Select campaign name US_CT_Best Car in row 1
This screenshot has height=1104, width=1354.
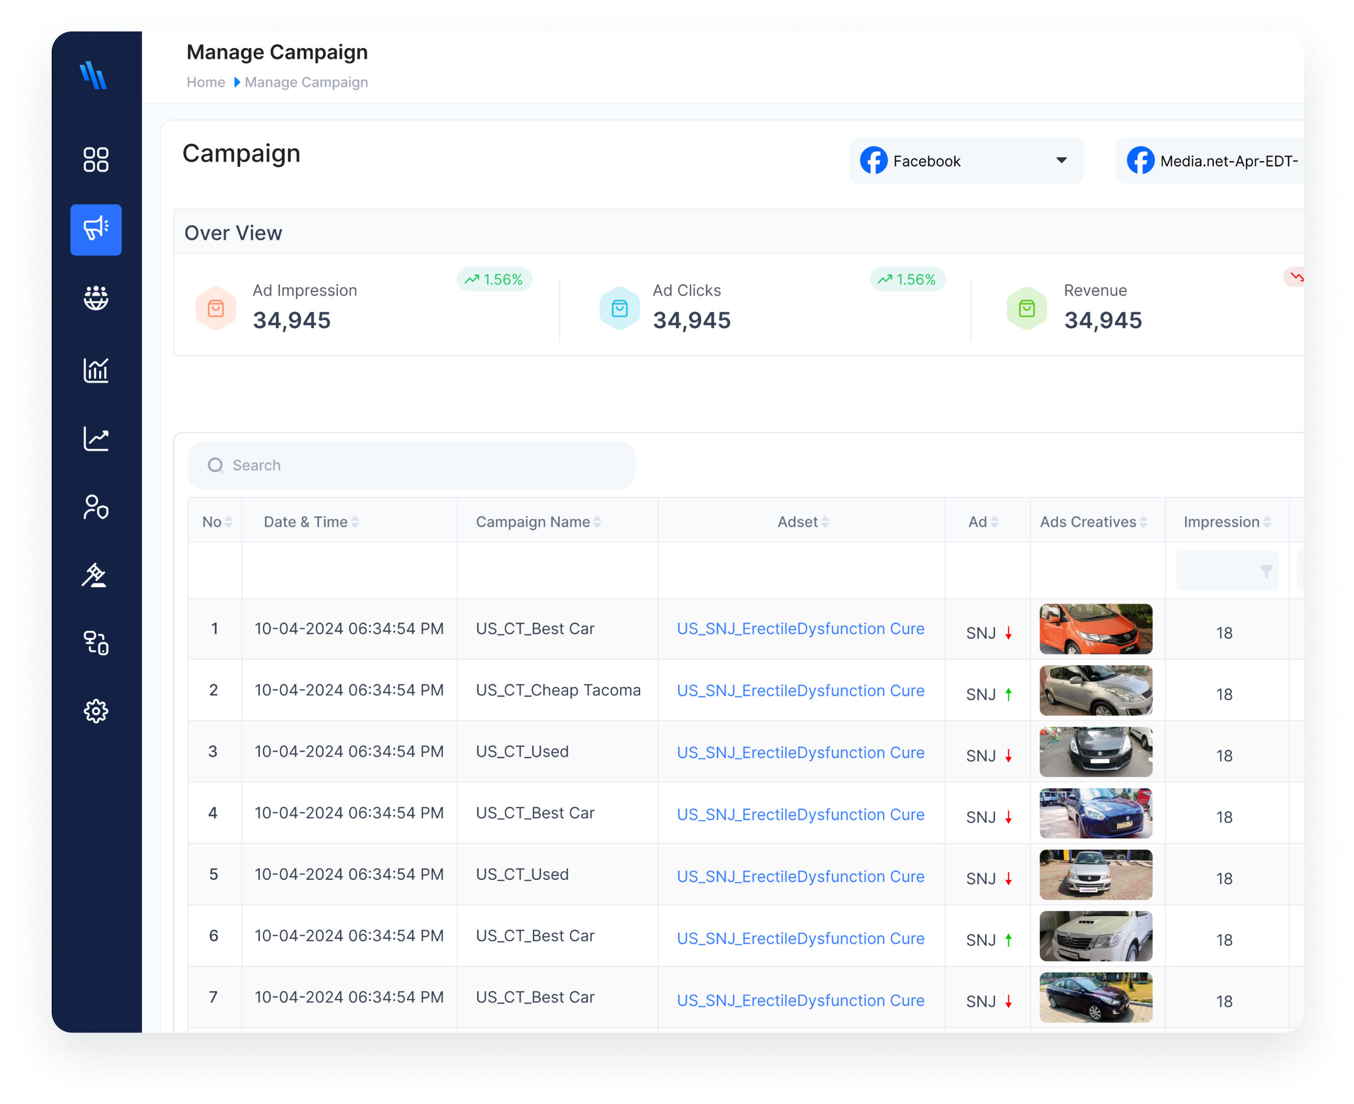pyautogui.click(x=535, y=628)
